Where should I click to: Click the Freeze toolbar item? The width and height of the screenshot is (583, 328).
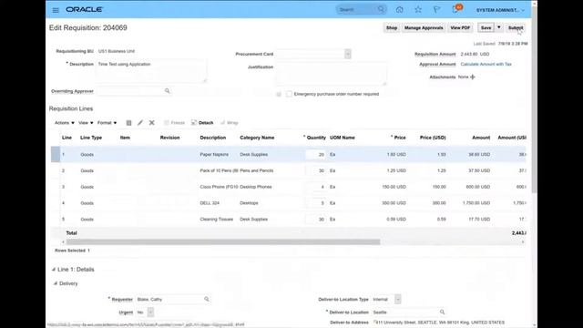(x=174, y=123)
